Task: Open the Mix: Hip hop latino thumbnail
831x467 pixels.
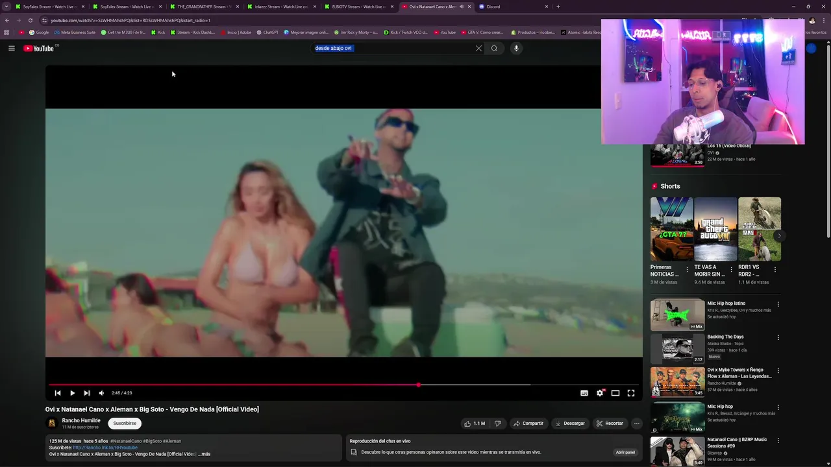Action: coord(677,315)
